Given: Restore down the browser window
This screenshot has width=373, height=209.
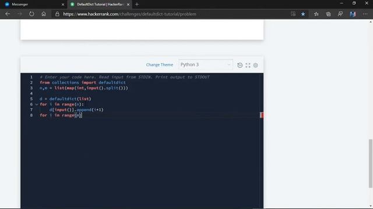Looking at the screenshot, I should (354, 3).
